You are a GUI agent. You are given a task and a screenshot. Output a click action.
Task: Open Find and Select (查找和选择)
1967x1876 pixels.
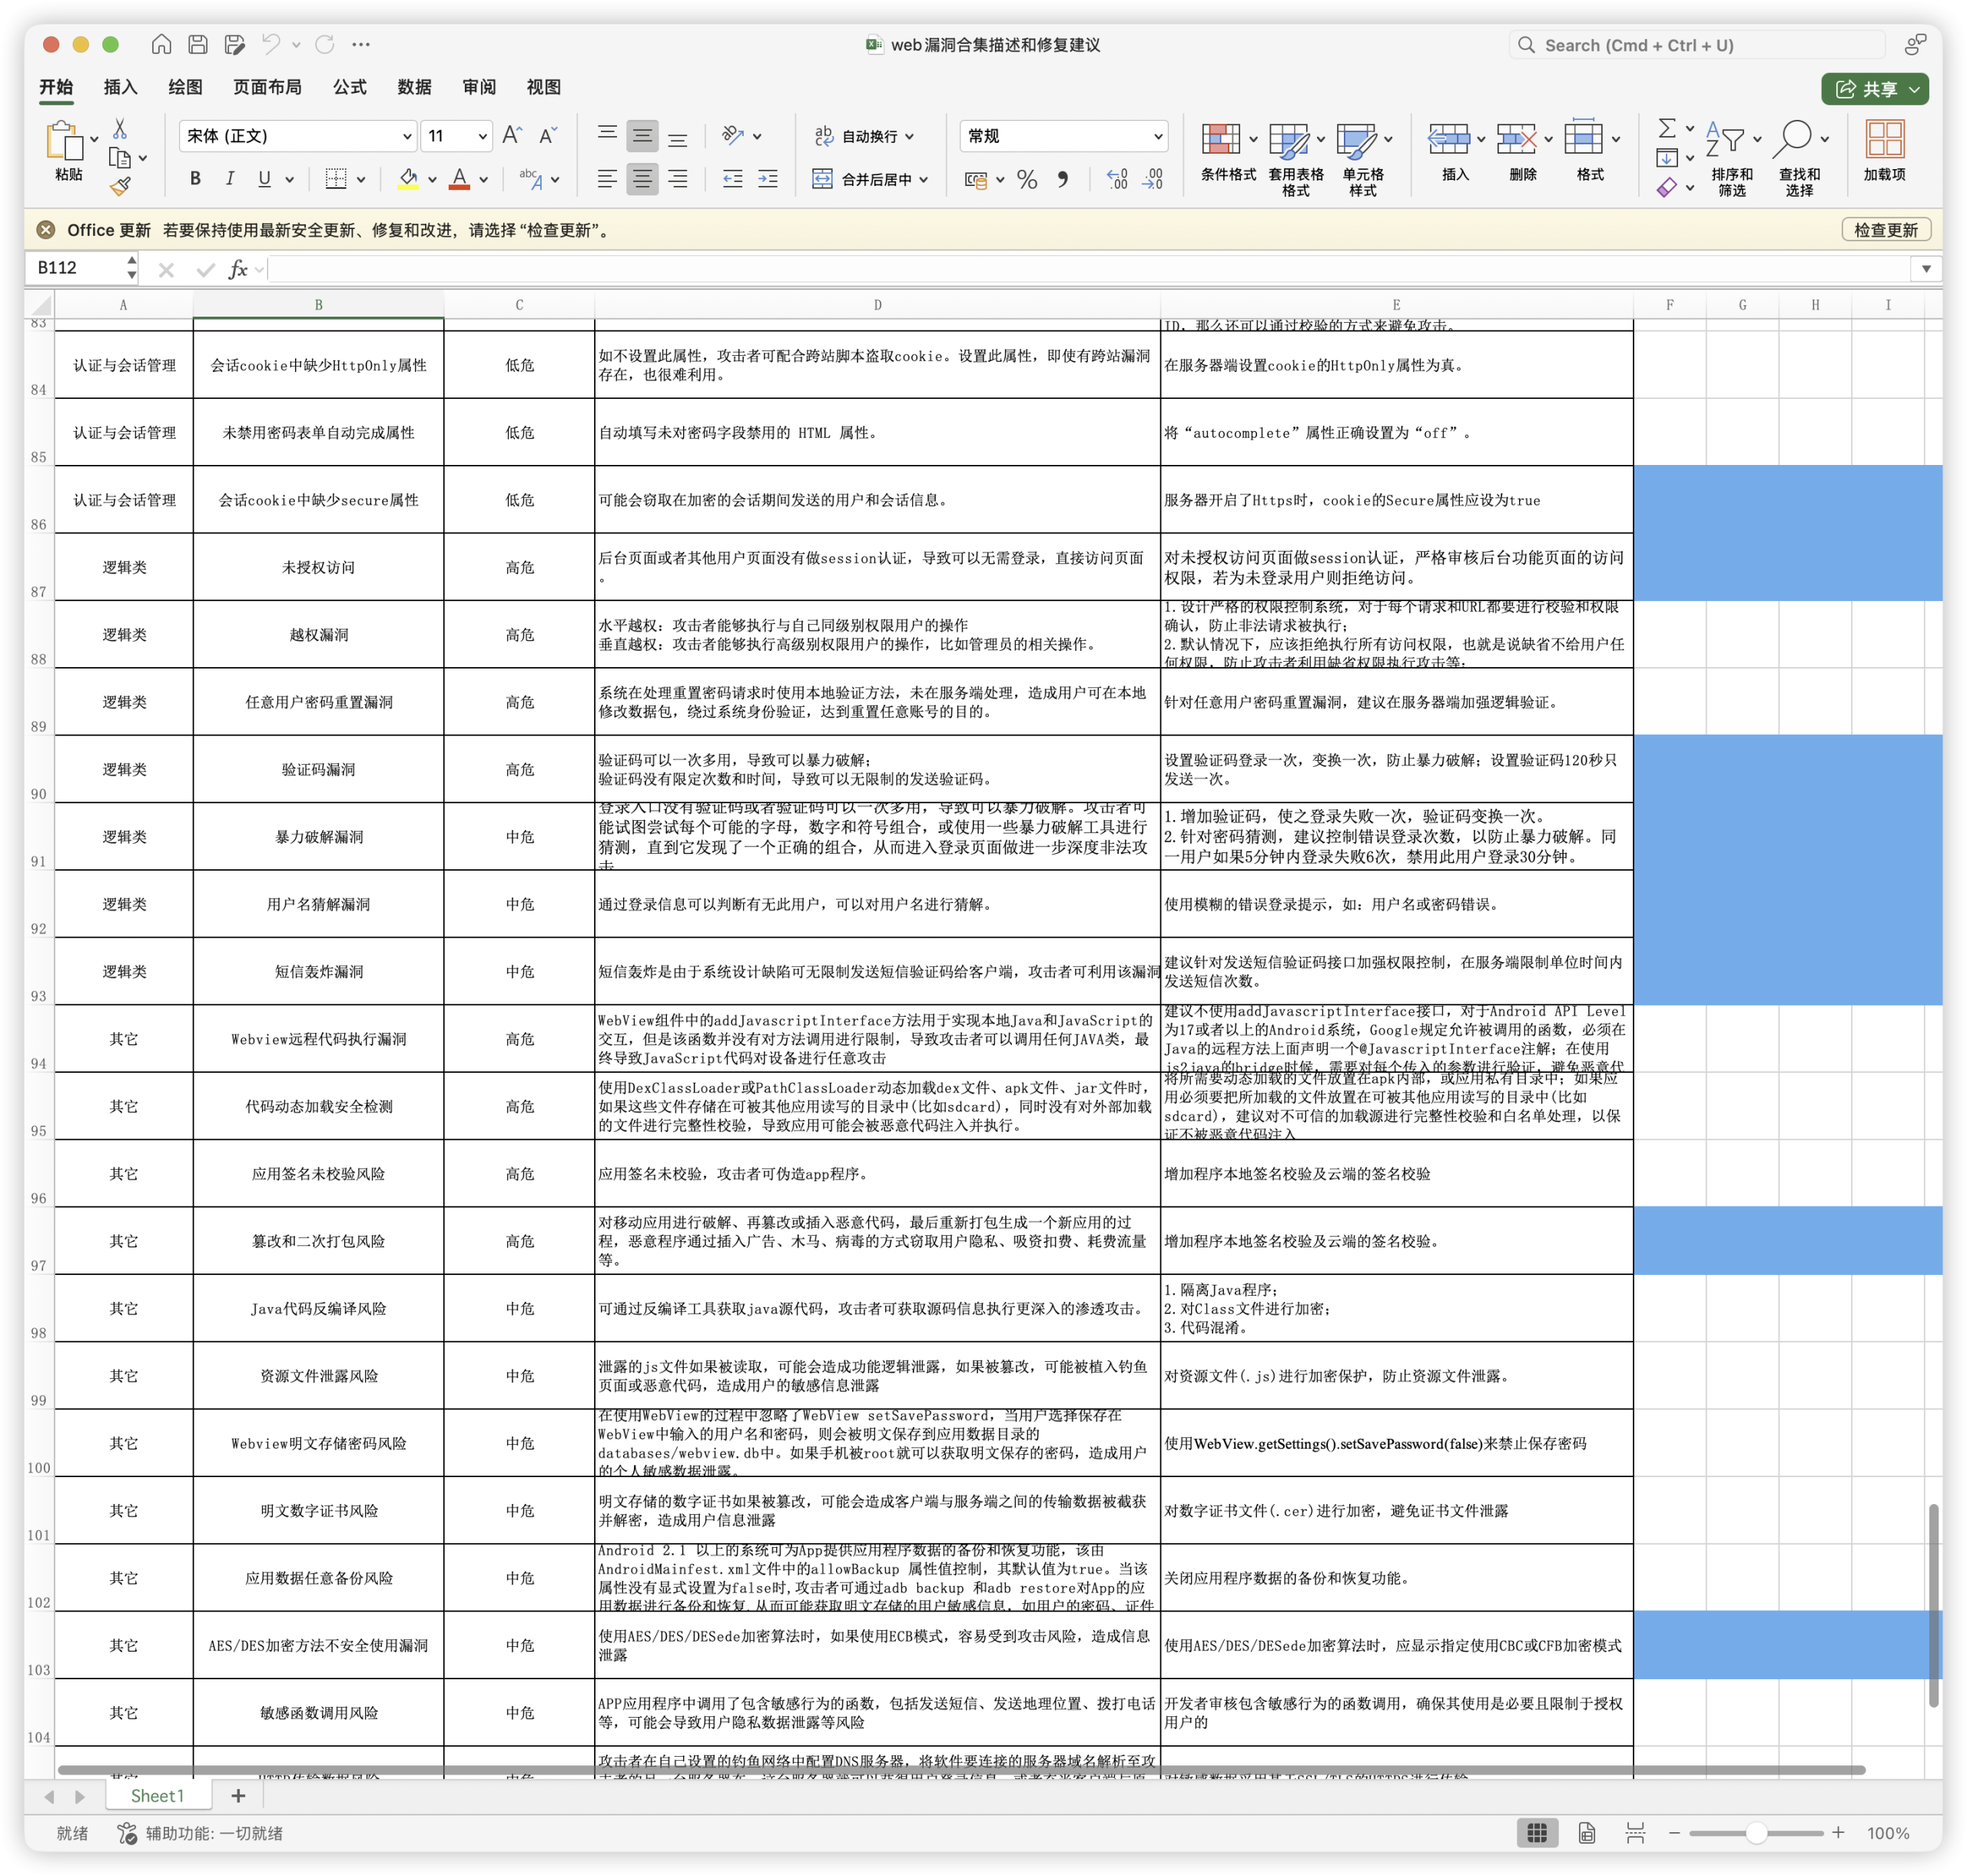click(x=1799, y=158)
